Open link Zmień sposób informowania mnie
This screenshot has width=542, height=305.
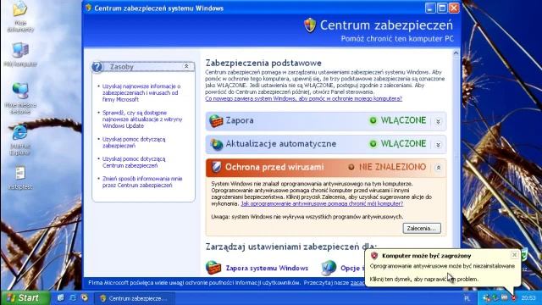[142, 182]
